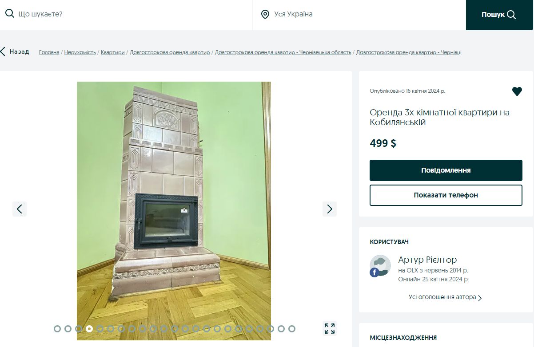534x347 pixels.
Task: Open fullscreen photo view icon
Action: tap(329, 328)
